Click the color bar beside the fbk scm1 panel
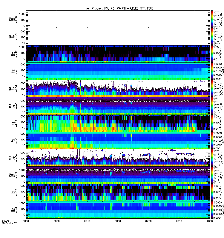The width and height of the screenshot is (224, 238). (x=212, y=210)
